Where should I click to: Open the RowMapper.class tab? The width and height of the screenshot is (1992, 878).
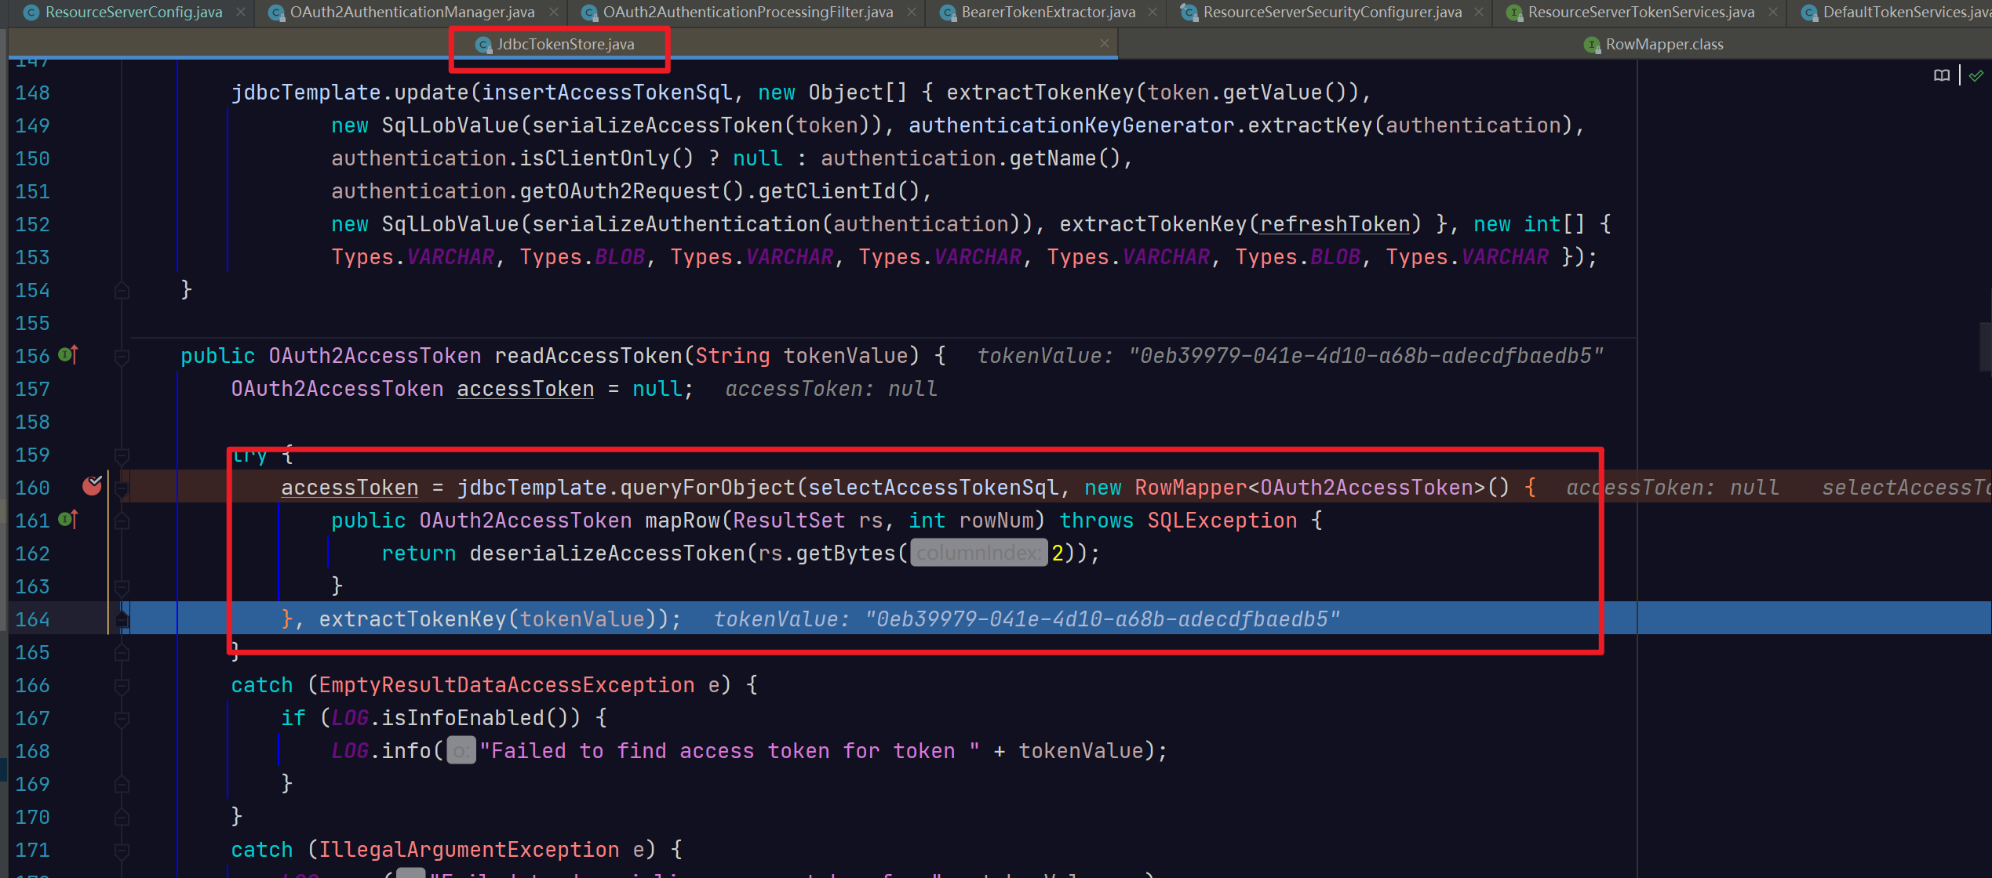[x=1664, y=45]
